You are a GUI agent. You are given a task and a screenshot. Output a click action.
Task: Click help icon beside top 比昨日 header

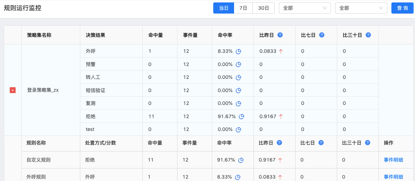pos(280,35)
